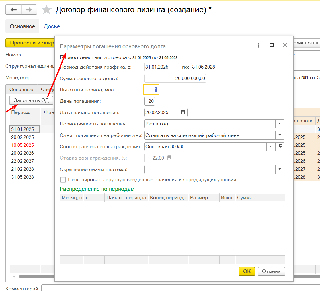Click the 'Дата начала погашения' date field
The width and height of the screenshot is (320, 291).
pyautogui.click(x=161, y=112)
